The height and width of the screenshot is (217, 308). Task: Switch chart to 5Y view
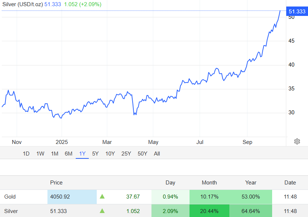(x=95, y=154)
